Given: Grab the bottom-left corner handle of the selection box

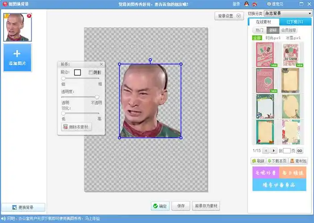Looking at the screenshot, I should (x=120, y=138).
